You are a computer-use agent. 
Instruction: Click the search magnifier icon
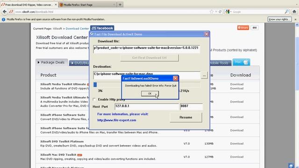click(286, 12)
